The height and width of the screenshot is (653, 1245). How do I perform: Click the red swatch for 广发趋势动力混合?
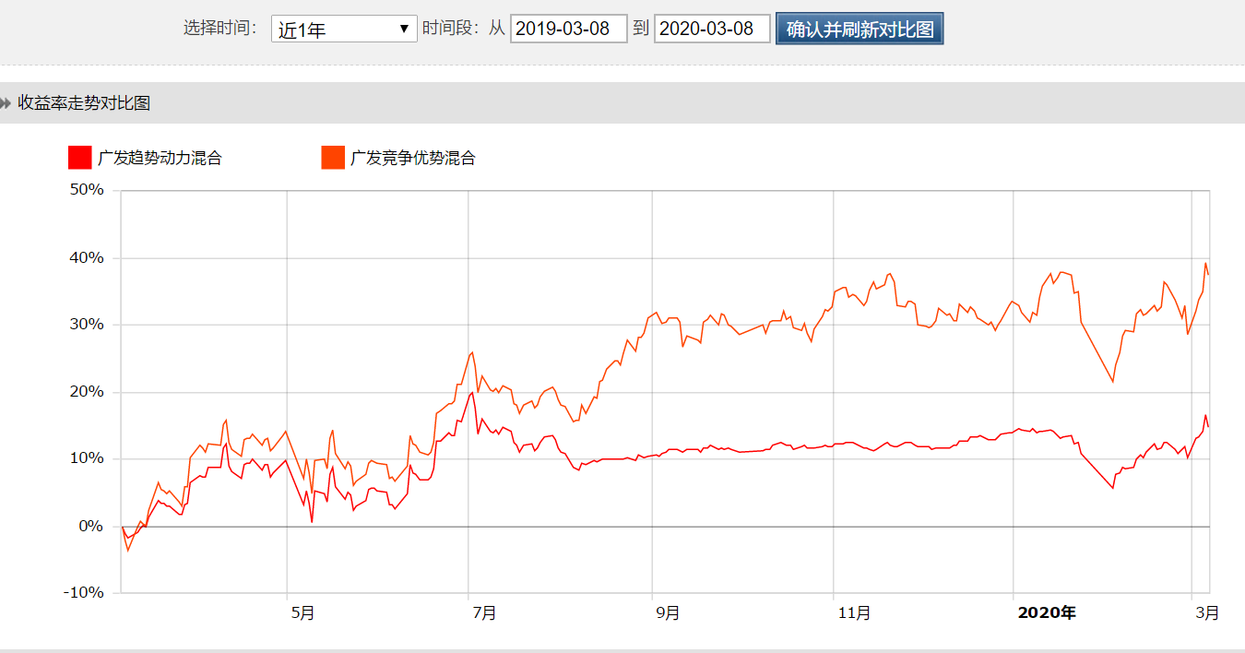pos(80,158)
